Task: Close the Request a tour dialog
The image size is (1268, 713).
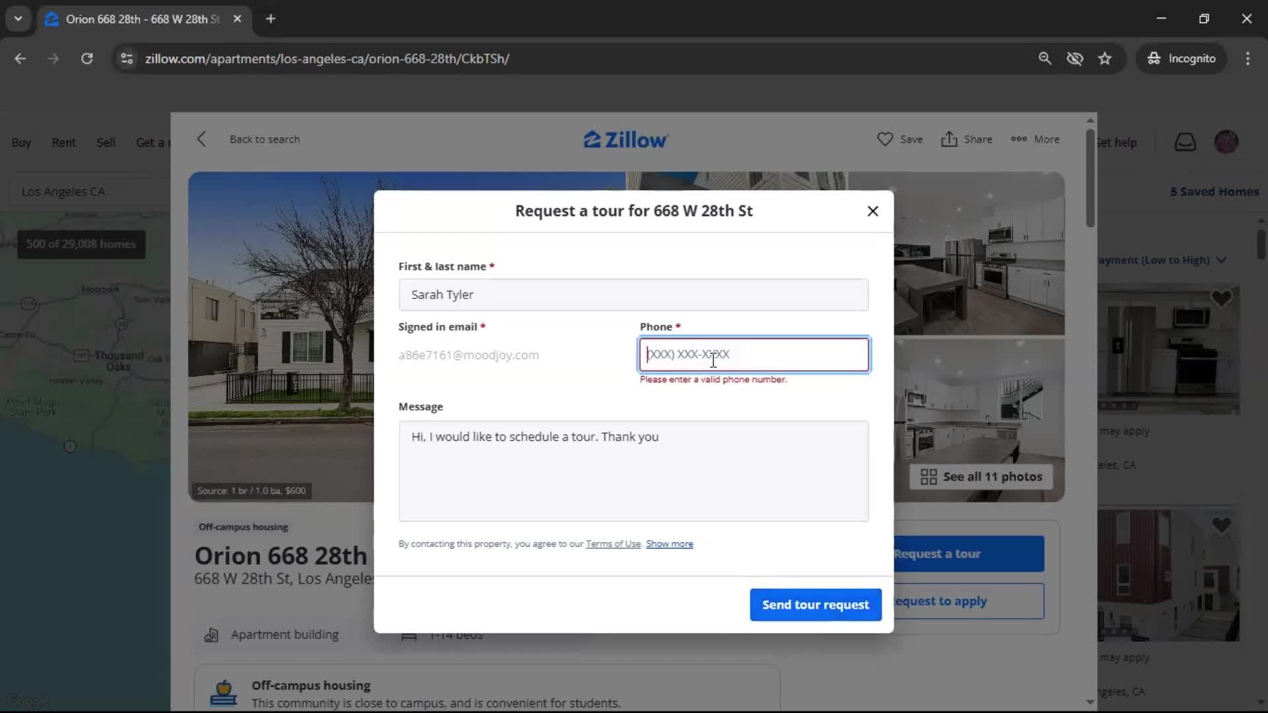Action: [872, 211]
